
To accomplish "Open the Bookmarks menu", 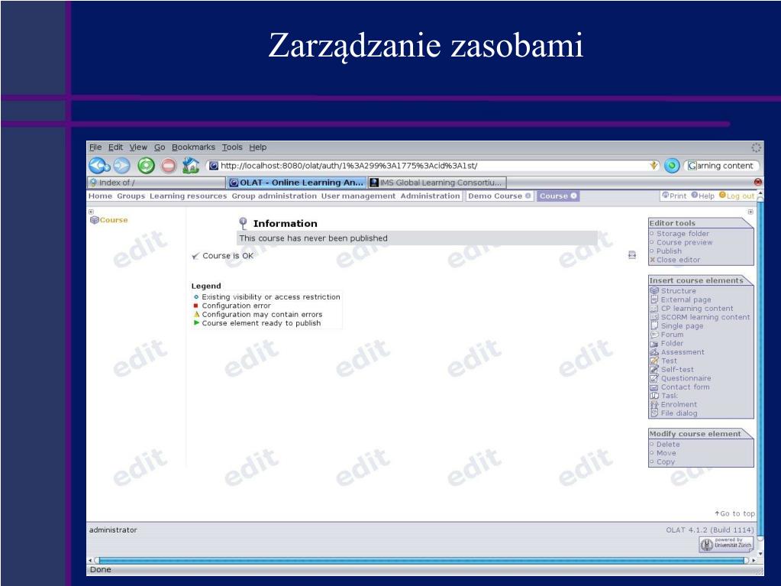I will coord(193,147).
